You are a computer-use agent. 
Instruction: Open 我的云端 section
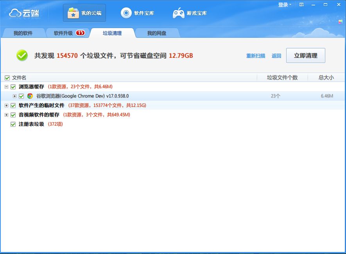pos(84,13)
